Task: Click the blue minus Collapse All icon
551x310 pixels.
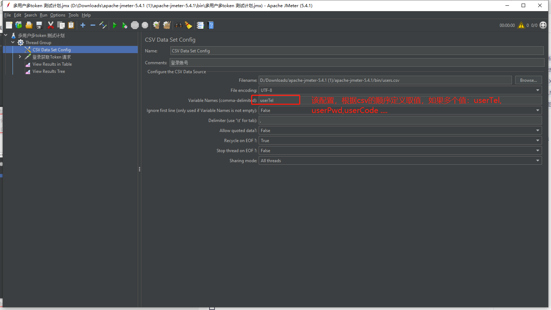Action: pyautogui.click(x=93, y=25)
